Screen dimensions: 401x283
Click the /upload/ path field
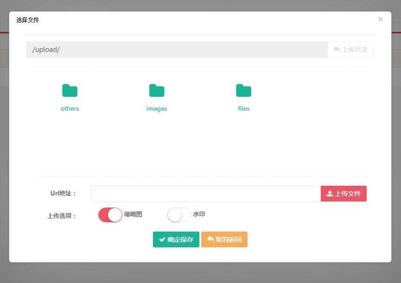(x=177, y=50)
